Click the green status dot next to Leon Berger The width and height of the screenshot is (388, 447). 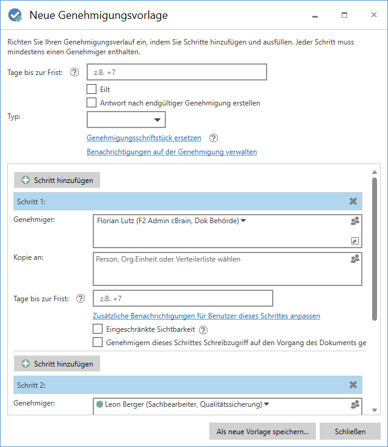click(100, 404)
